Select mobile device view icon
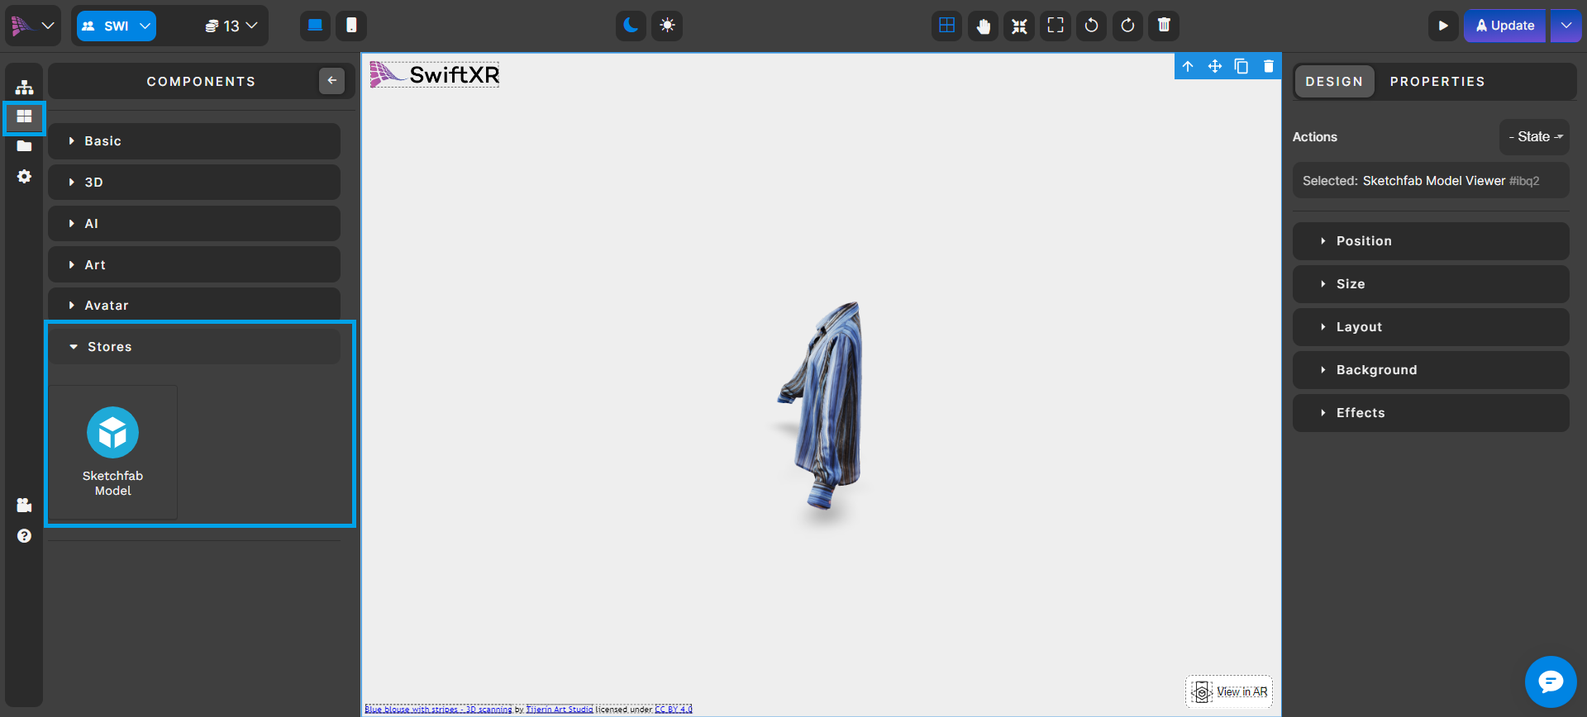The image size is (1587, 717). pos(351,26)
